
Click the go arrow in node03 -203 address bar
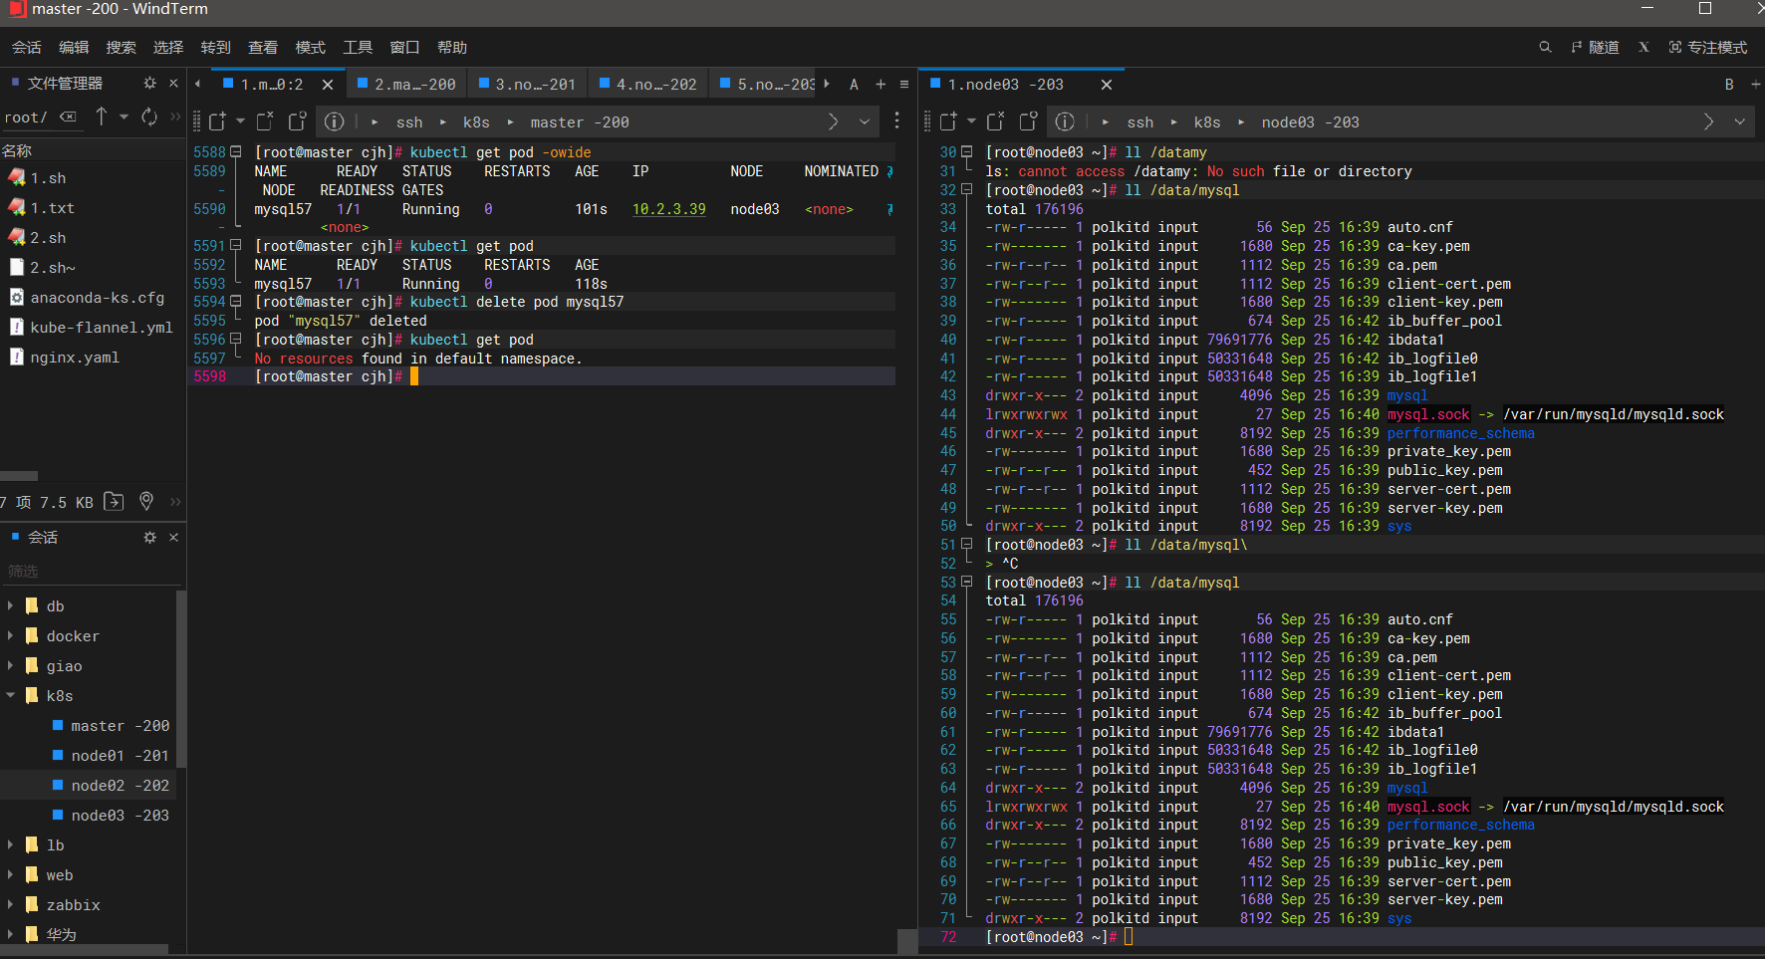tap(1708, 121)
